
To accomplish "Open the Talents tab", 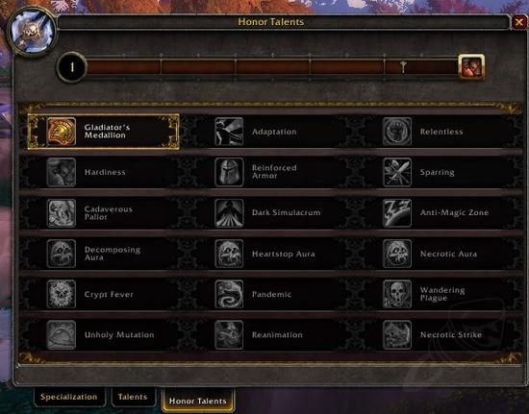I will [x=133, y=397].
